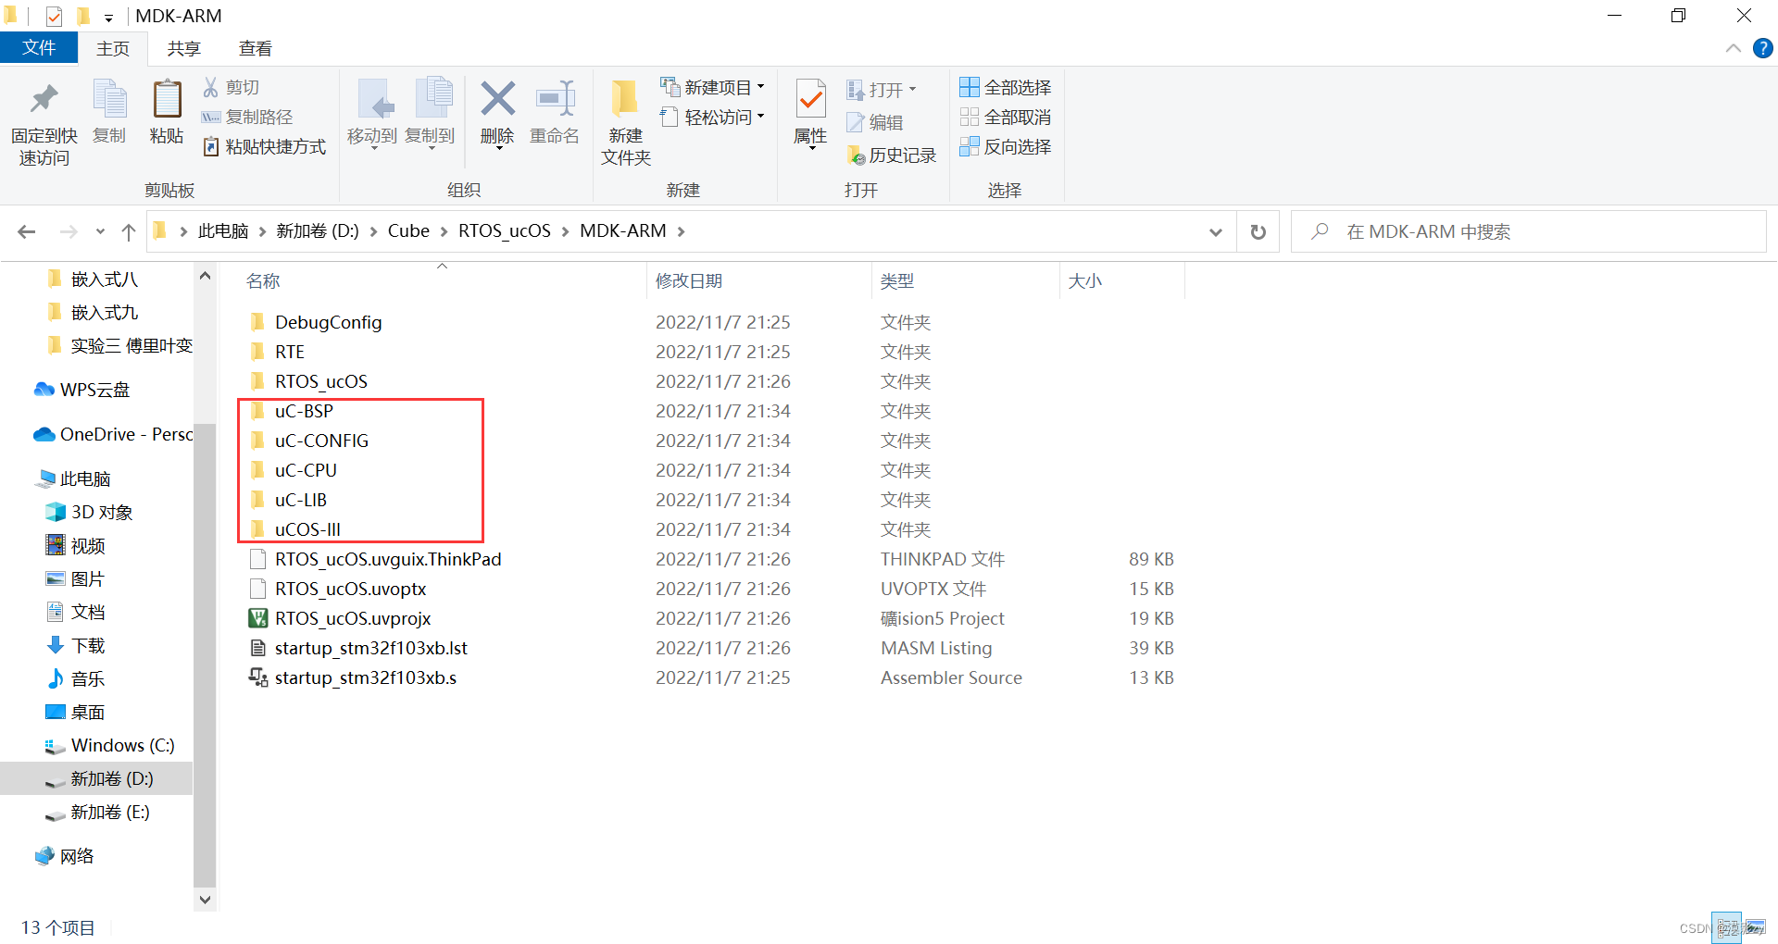
Task: Click the Paste clipboard icon
Action: pos(167,100)
